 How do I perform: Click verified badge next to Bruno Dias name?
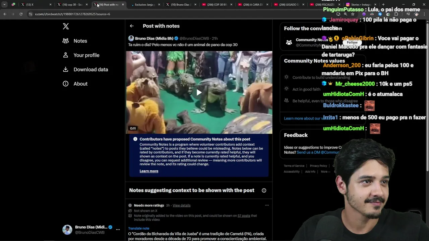pos(176,38)
